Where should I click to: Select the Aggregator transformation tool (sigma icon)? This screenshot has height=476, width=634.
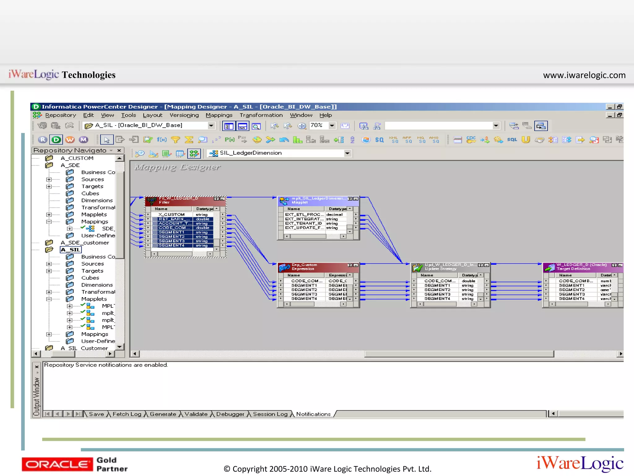(189, 140)
